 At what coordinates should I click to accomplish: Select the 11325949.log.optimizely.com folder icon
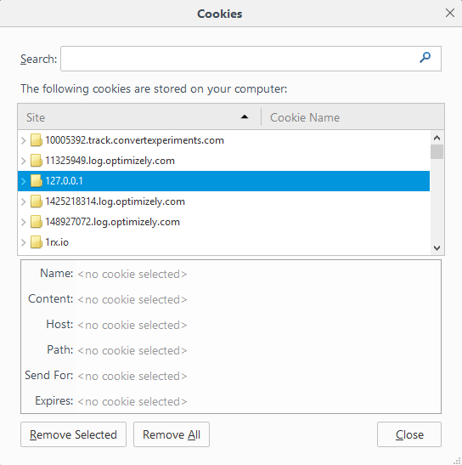coord(37,161)
